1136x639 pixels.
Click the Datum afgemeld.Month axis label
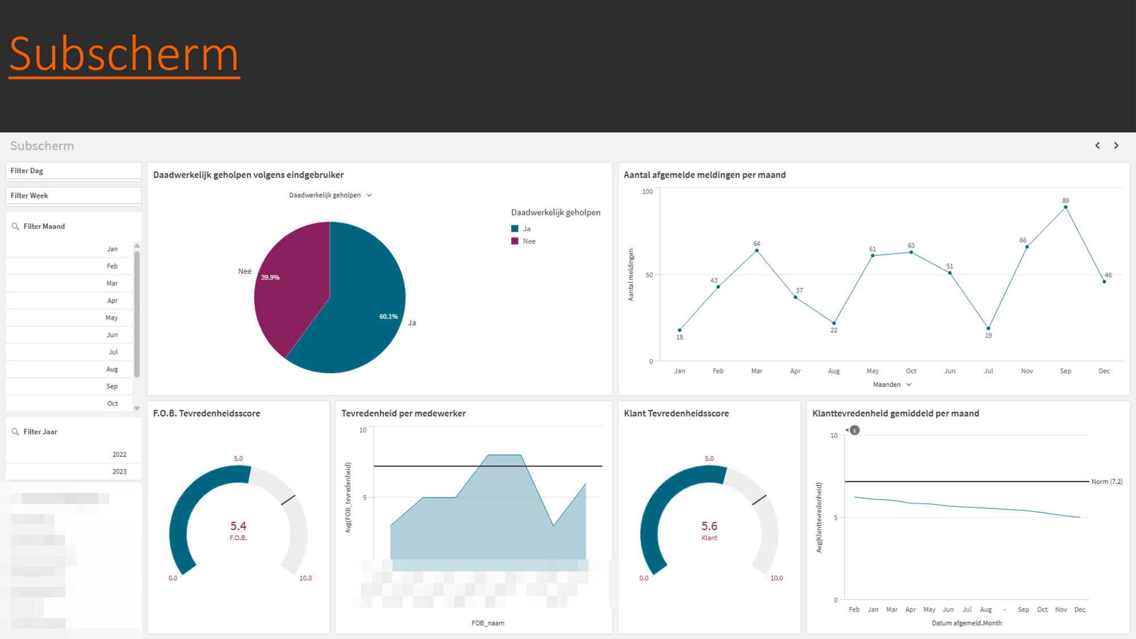coord(967,623)
